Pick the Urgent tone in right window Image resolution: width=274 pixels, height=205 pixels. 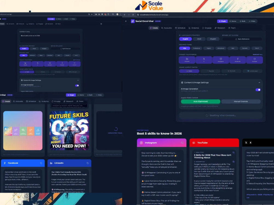click(209, 48)
